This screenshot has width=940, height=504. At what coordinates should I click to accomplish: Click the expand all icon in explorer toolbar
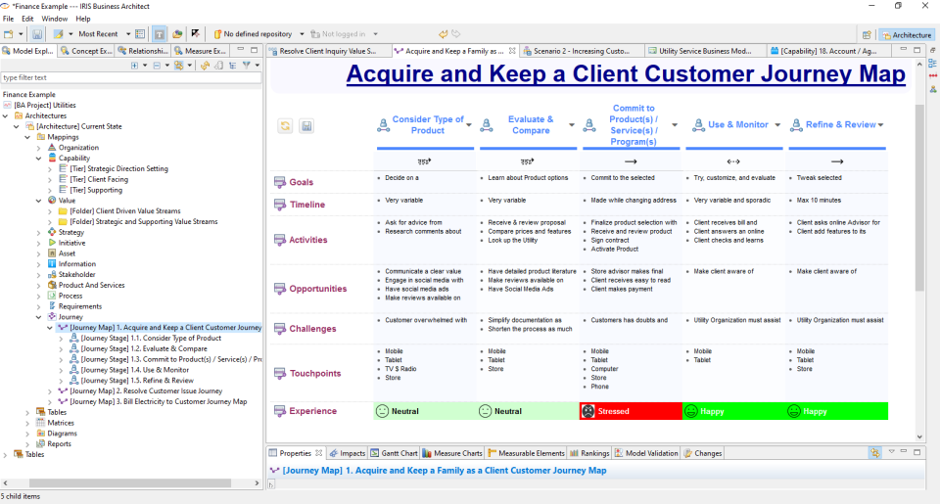pos(134,66)
